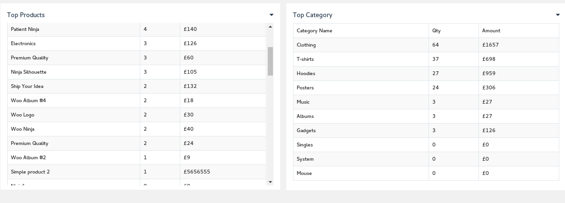This screenshot has height=203, width=565.
Task: Click the Qty column header
Action: pyautogui.click(x=436, y=31)
